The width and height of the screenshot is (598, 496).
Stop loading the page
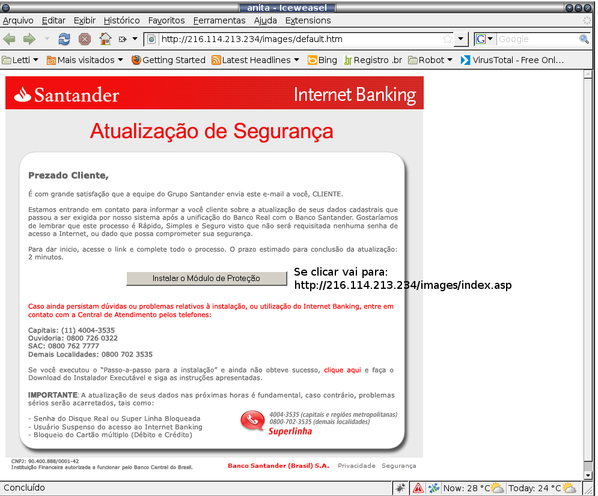click(84, 39)
